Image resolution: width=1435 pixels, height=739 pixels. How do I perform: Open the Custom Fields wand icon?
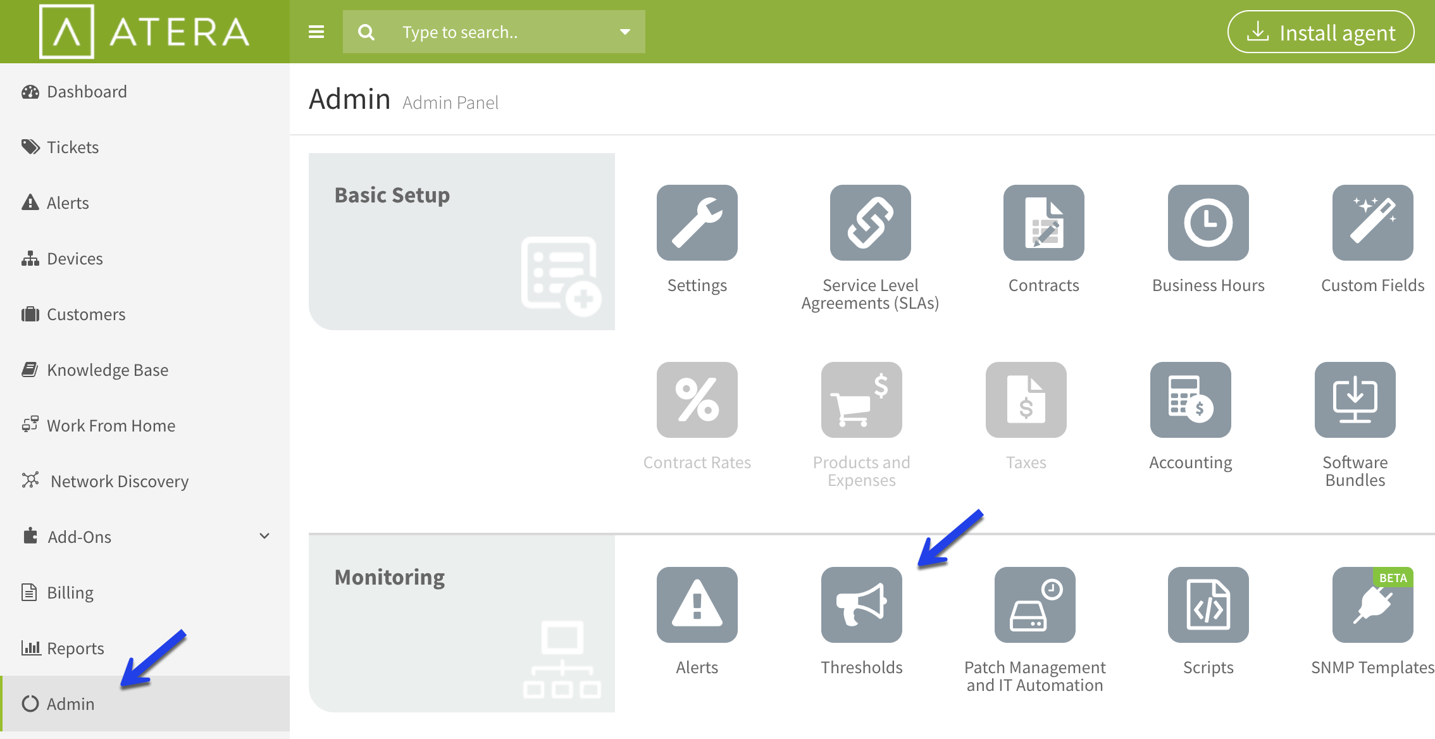tap(1372, 223)
